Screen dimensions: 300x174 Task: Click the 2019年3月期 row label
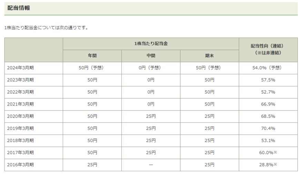pos(20,128)
